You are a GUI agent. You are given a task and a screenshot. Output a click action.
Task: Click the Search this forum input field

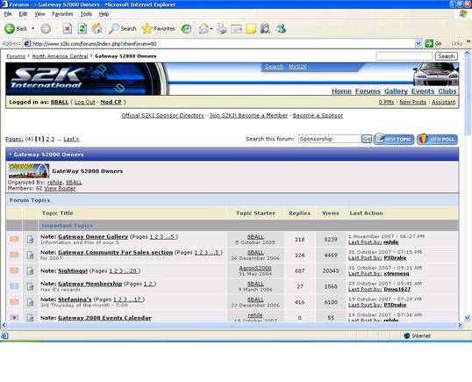point(330,139)
